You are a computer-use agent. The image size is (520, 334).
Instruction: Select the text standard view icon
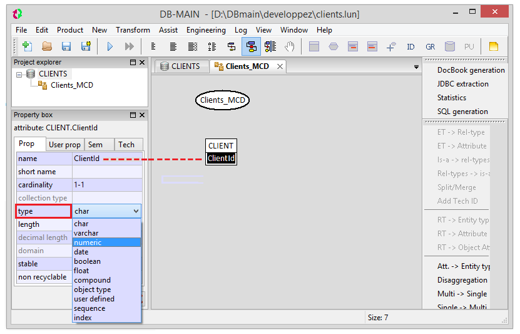pos(173,46)
